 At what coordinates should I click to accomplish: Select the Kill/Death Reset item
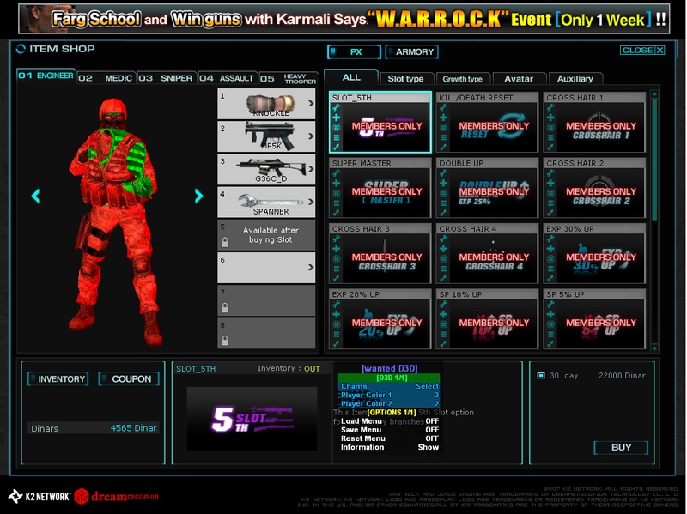487,122
